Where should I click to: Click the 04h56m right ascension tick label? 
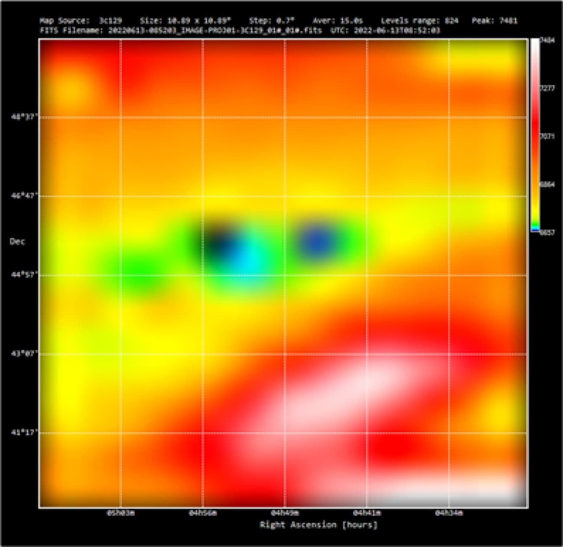point(203,513)
